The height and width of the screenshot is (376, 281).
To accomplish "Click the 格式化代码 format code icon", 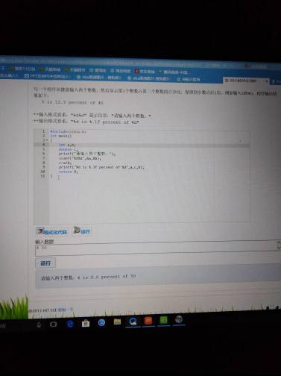I will click(x=40, y=231).
